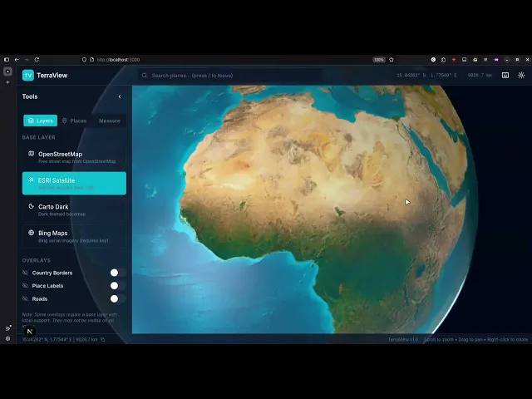Click the Country Borders hidden-eye icon
532x399 pixels.
point(25,273)
